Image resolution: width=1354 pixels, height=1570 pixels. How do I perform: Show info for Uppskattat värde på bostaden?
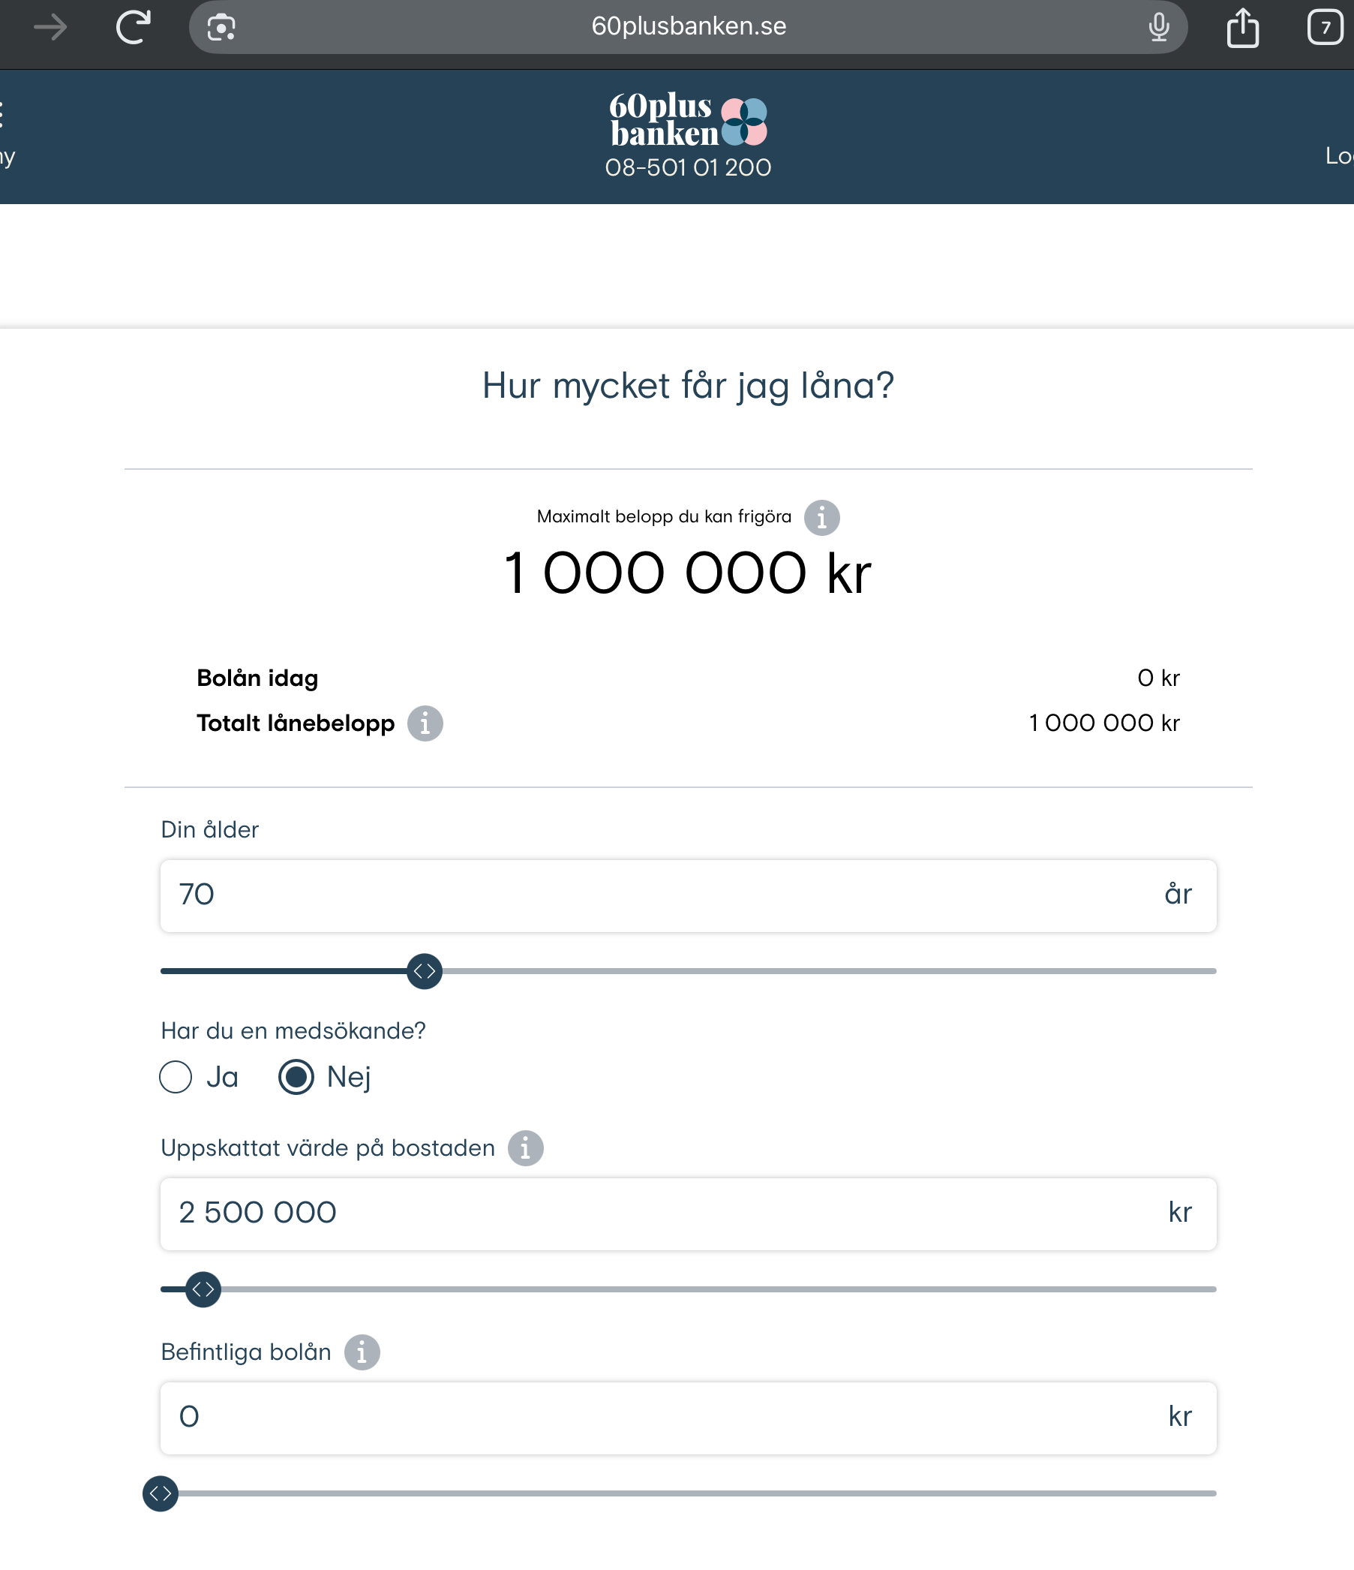point(526,1148)
